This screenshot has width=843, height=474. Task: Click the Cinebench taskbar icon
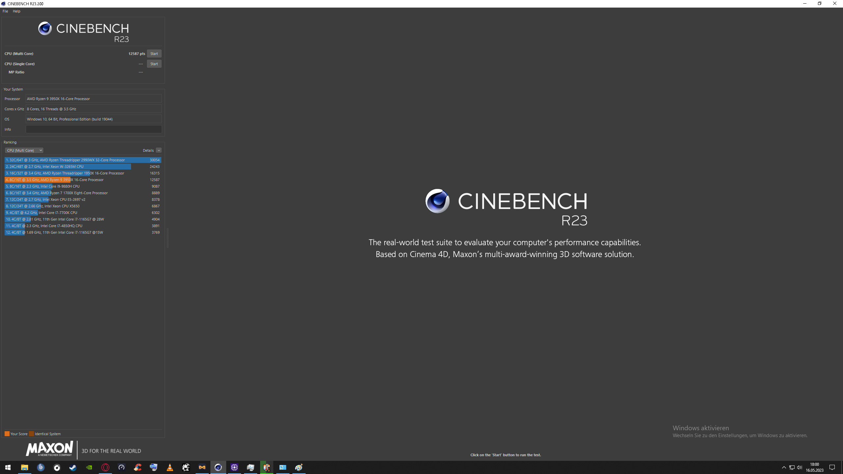pos(218,467)
